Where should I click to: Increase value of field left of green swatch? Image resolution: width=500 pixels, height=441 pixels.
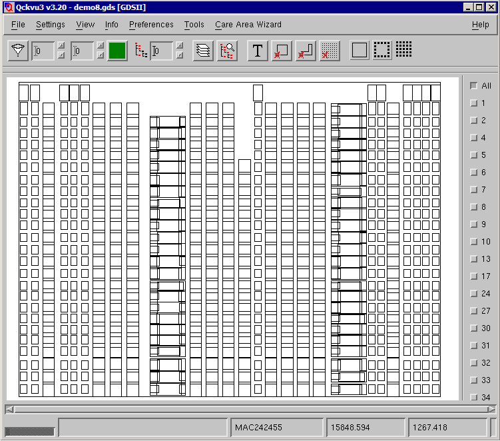pos(100,45)
